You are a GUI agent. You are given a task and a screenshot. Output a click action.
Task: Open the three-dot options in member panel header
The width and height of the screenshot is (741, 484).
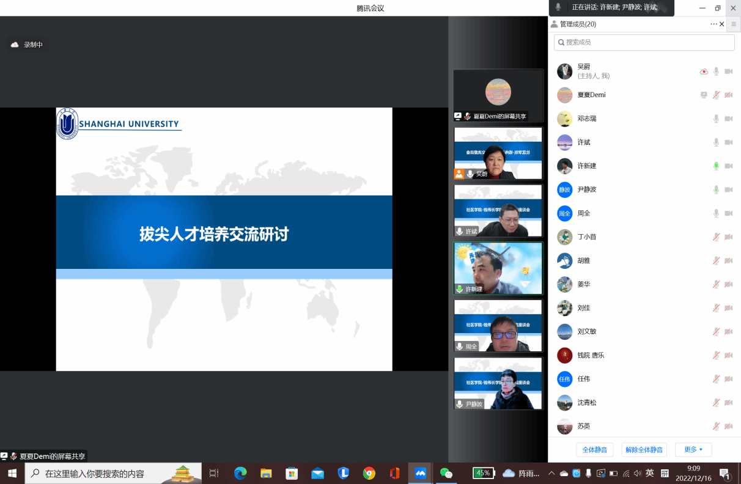click(x=713, y=24)
